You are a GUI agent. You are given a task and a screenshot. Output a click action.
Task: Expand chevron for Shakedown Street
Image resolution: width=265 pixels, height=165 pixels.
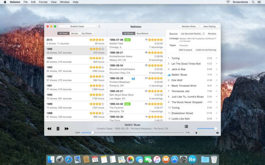tap(217, 113)
